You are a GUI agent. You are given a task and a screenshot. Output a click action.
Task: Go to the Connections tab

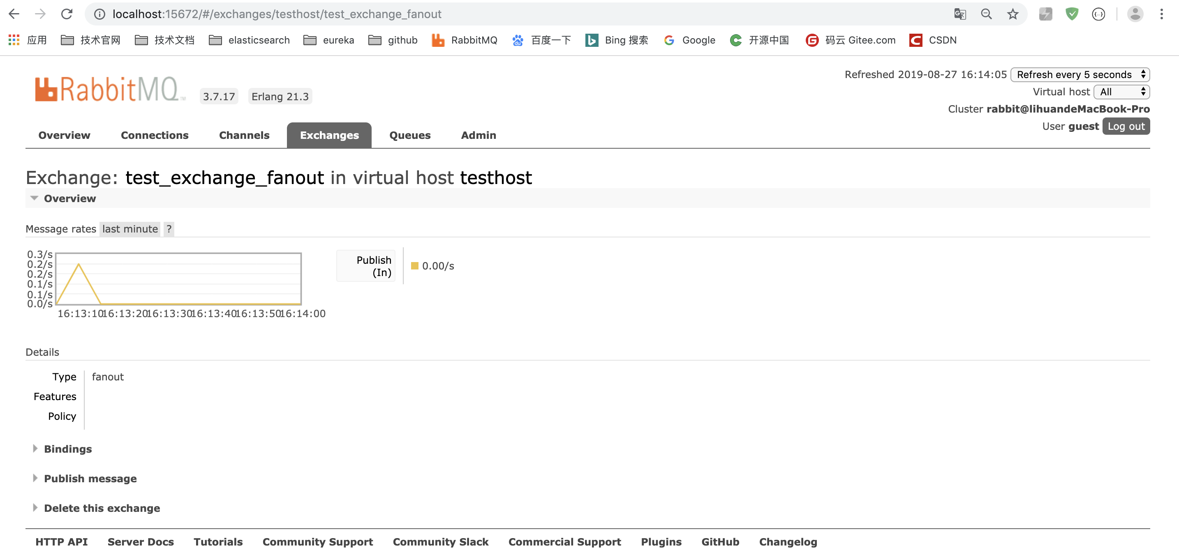point(155,136)
